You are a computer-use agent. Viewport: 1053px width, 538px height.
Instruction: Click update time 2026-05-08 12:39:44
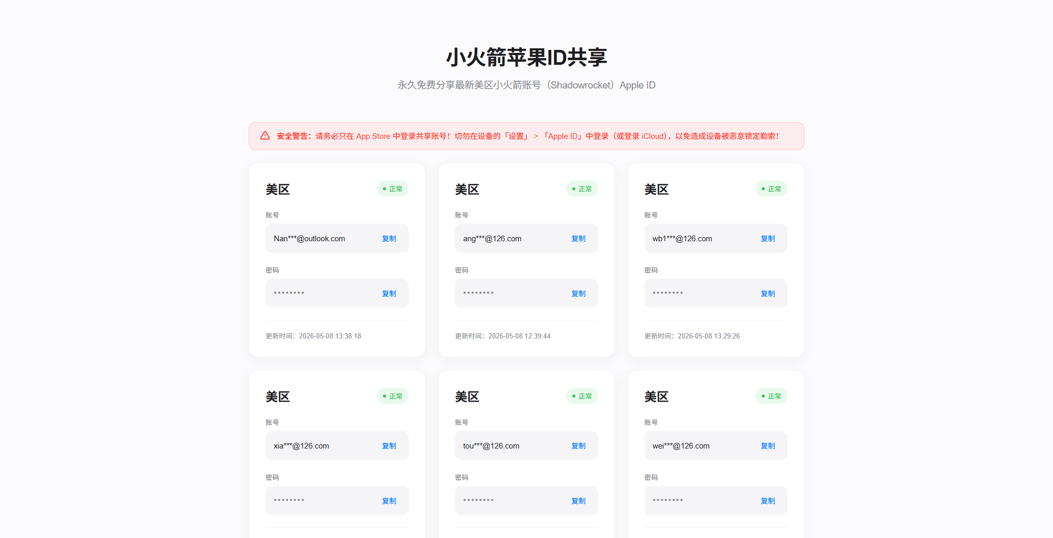[x=503, y=336]
